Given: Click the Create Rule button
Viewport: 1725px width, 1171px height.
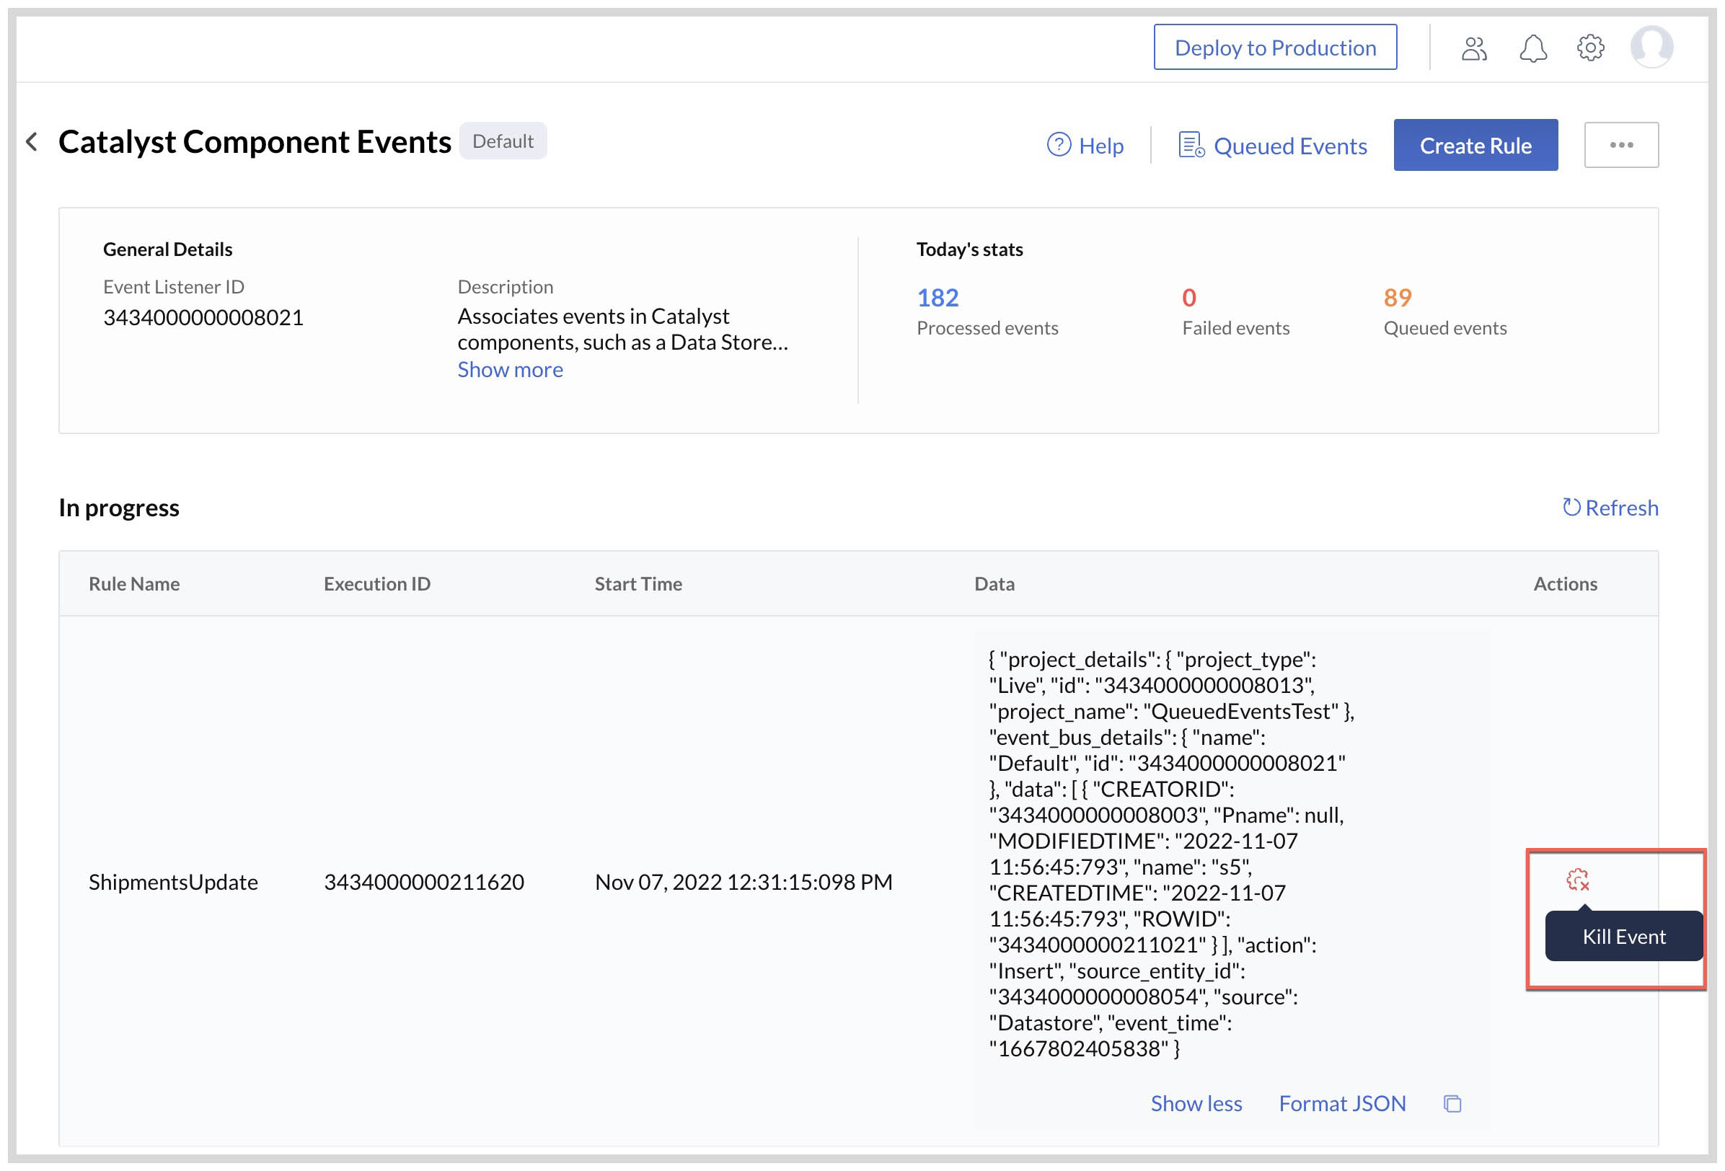Looking at the screenshot, I should [x=1475, y=145].
